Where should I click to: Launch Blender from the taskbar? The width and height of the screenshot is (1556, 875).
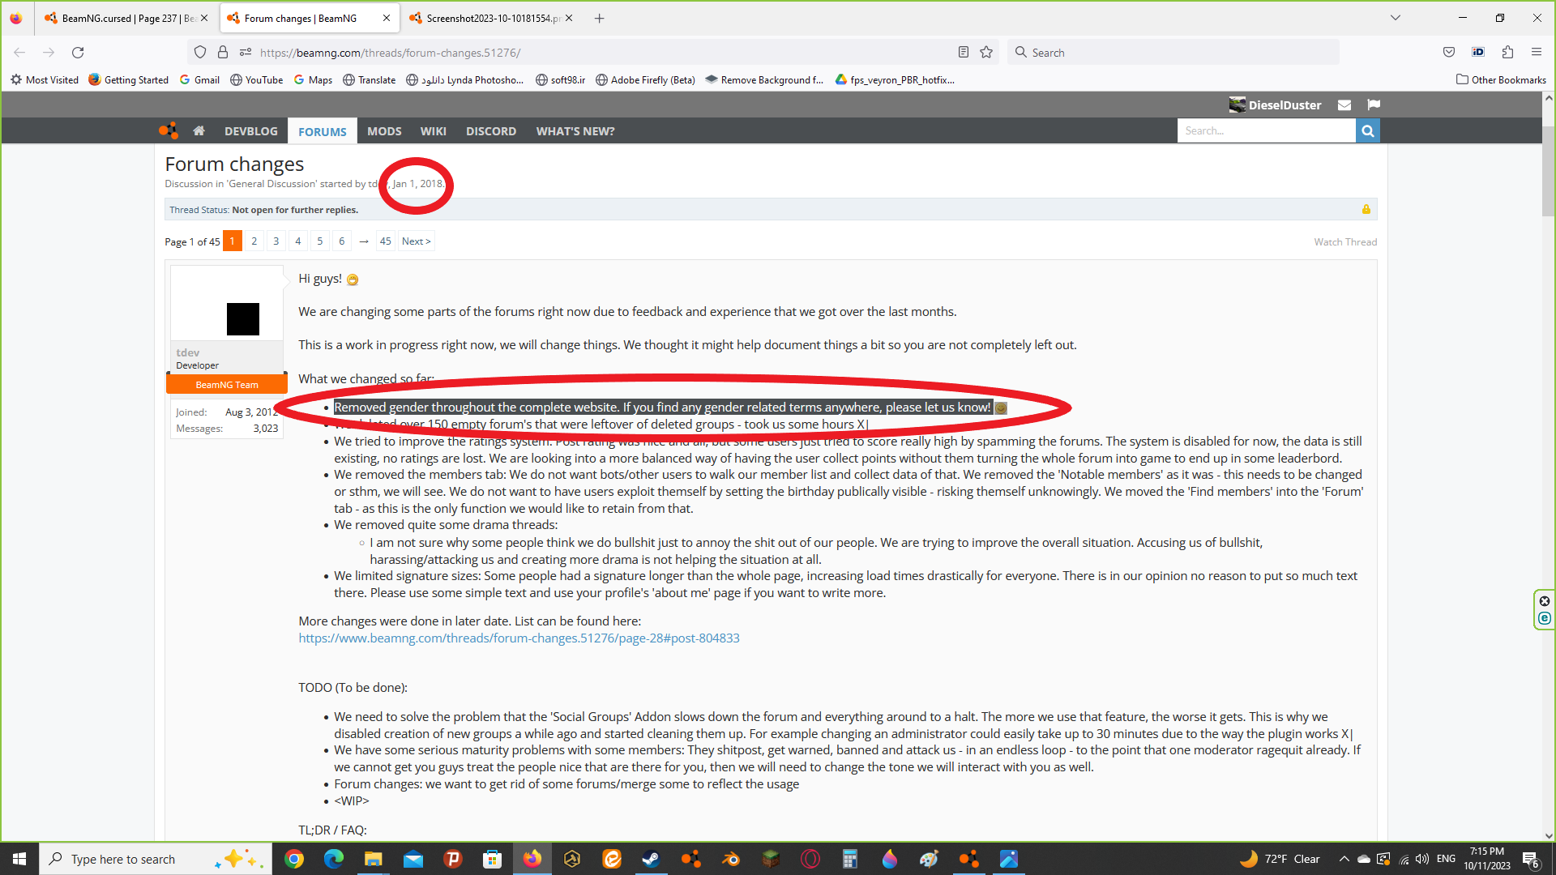730,859
